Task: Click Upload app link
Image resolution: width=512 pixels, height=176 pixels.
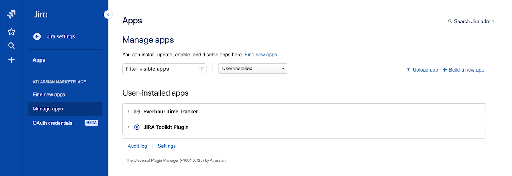Action: tap(422, 70)
